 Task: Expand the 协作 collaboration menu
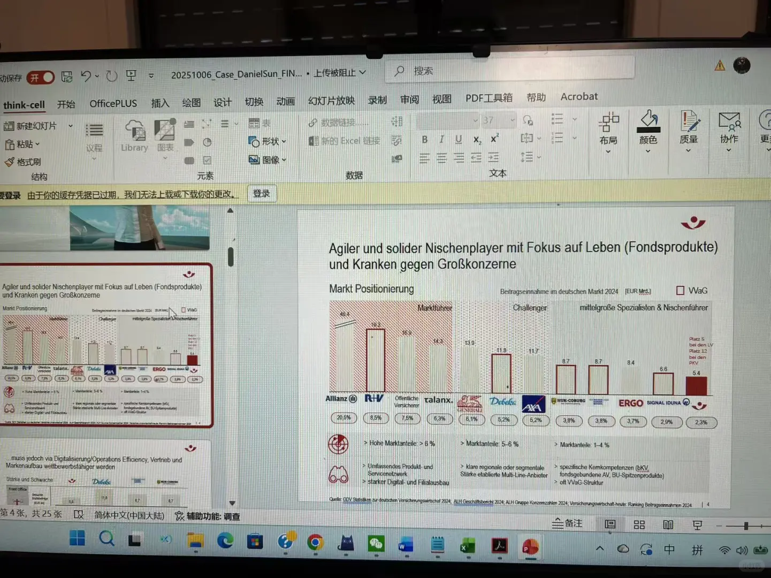[x=729, y=131]
